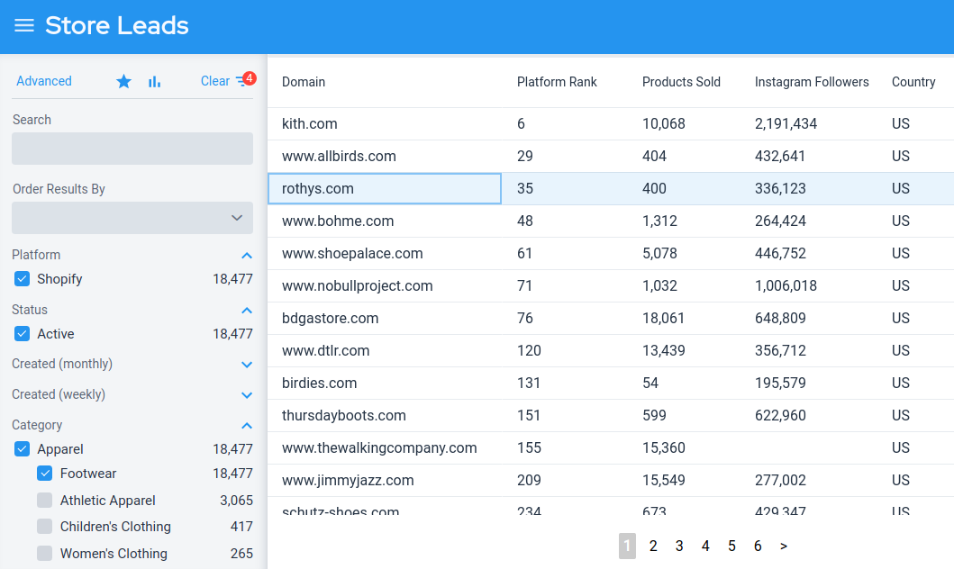
Task: Click the Store Leads title
Action: 117,25
